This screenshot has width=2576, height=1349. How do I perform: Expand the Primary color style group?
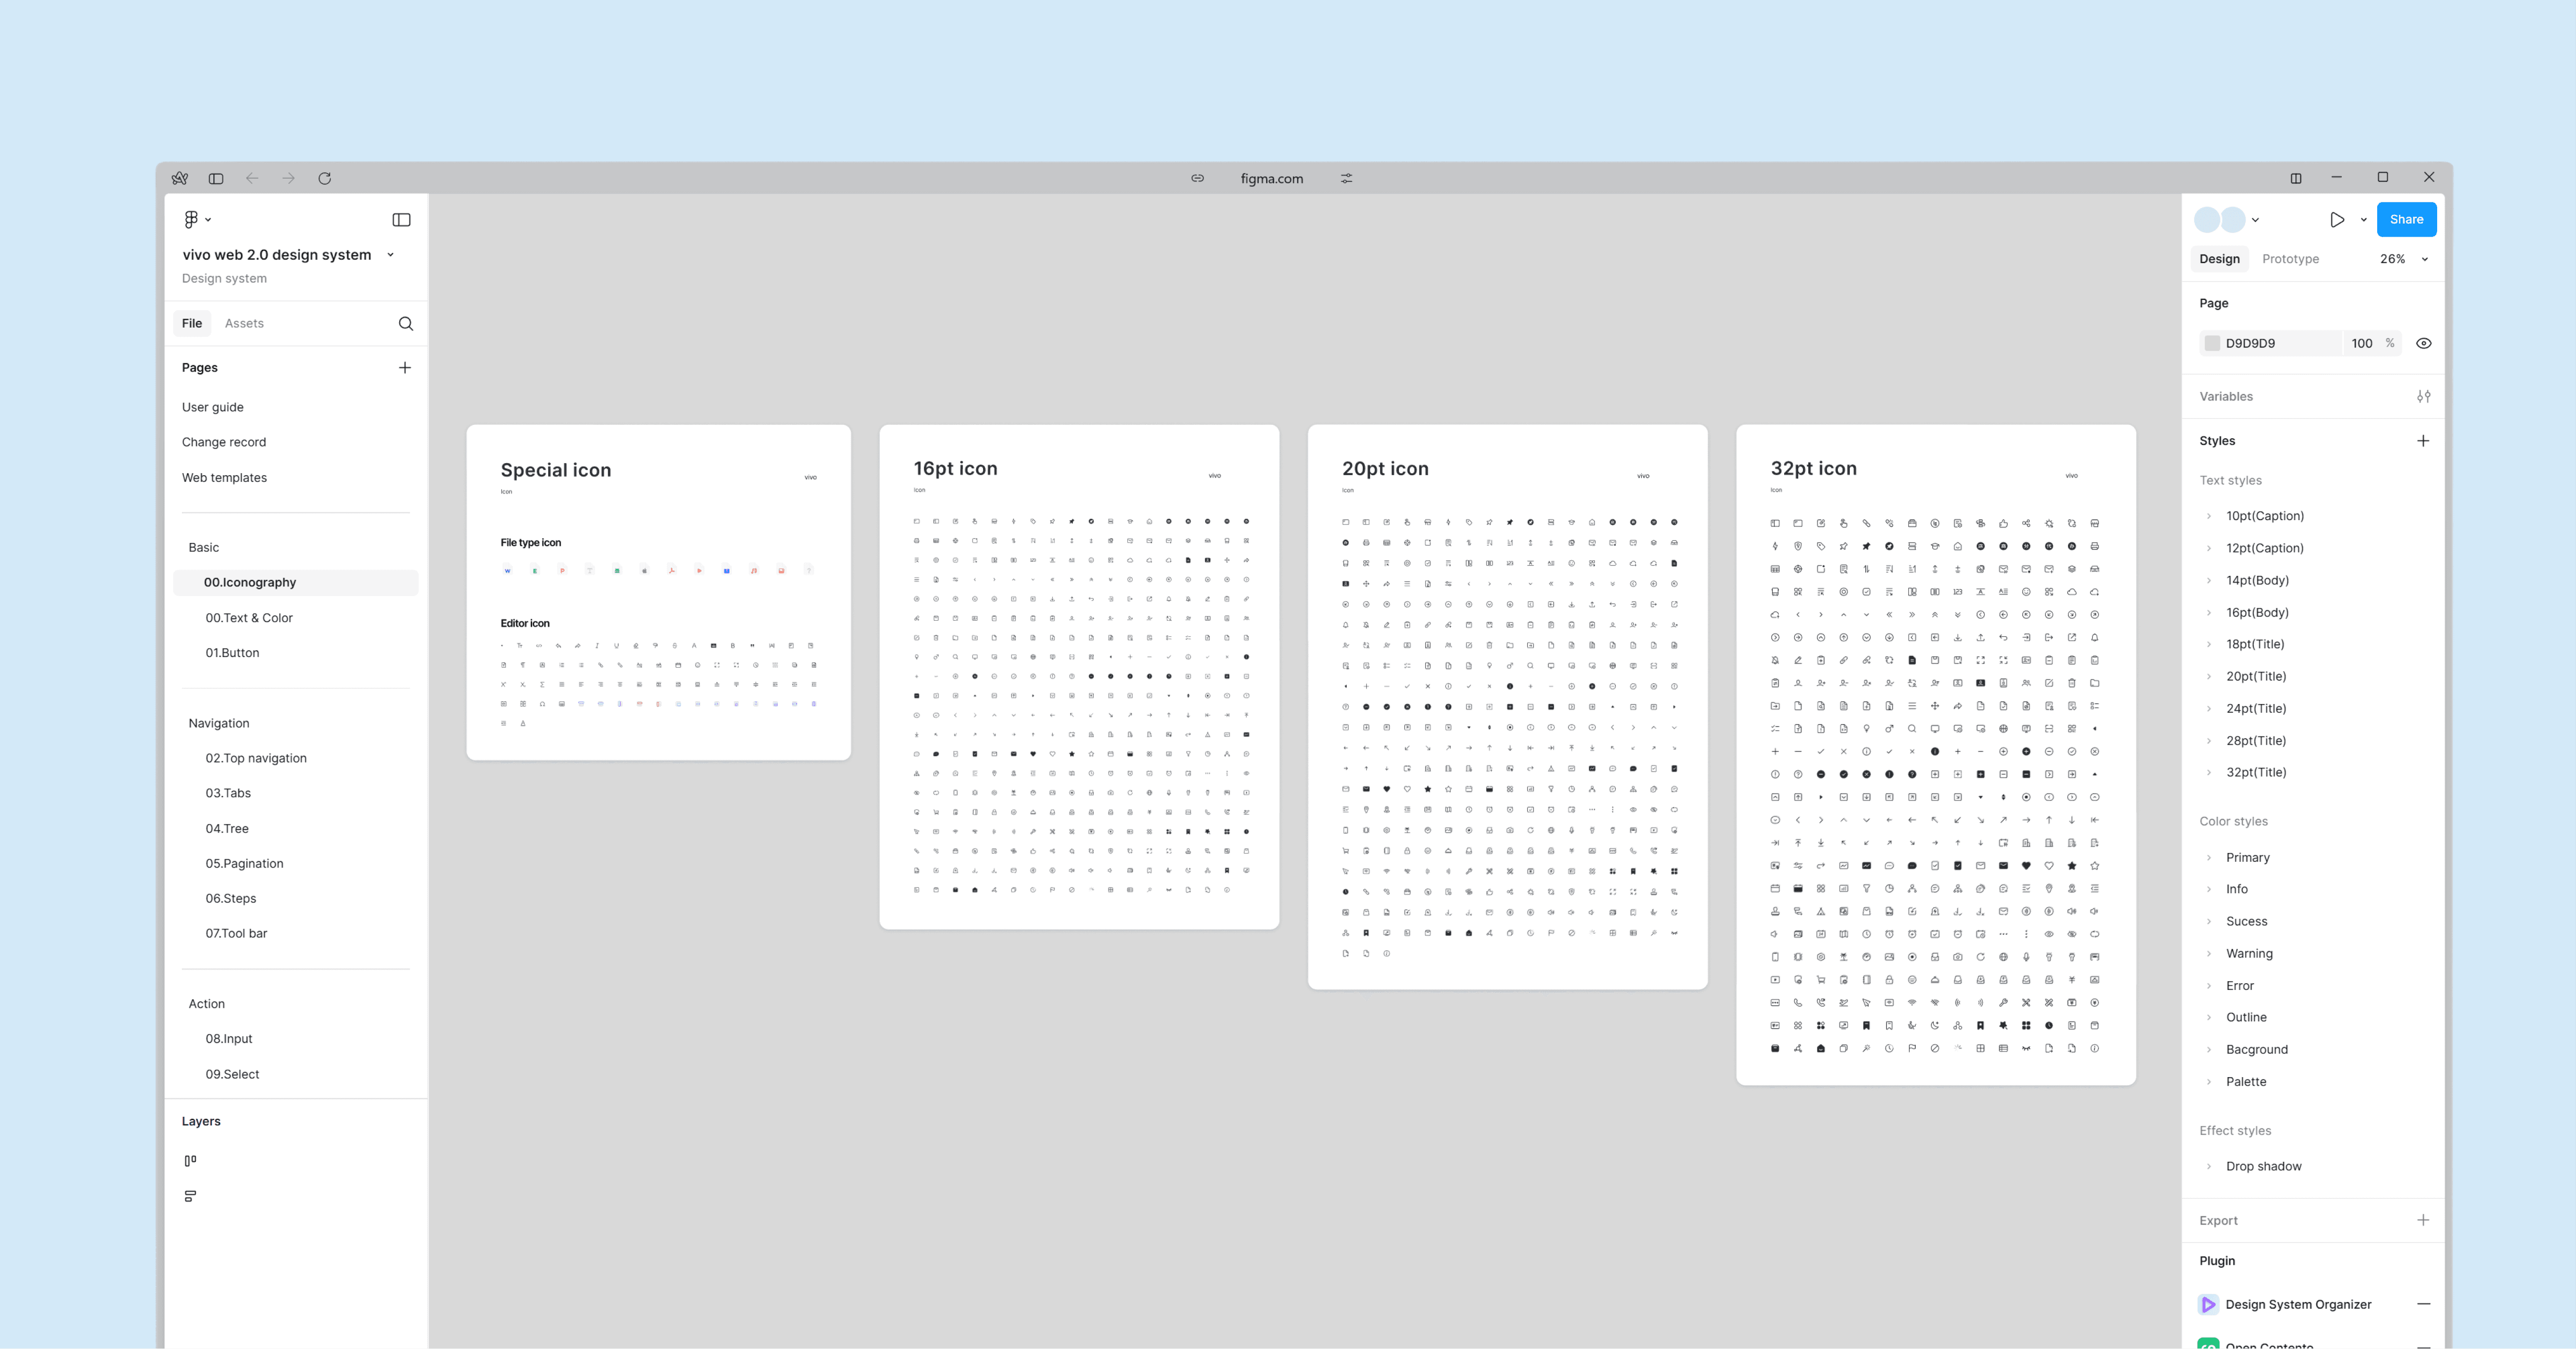(x=2209, y=858)
